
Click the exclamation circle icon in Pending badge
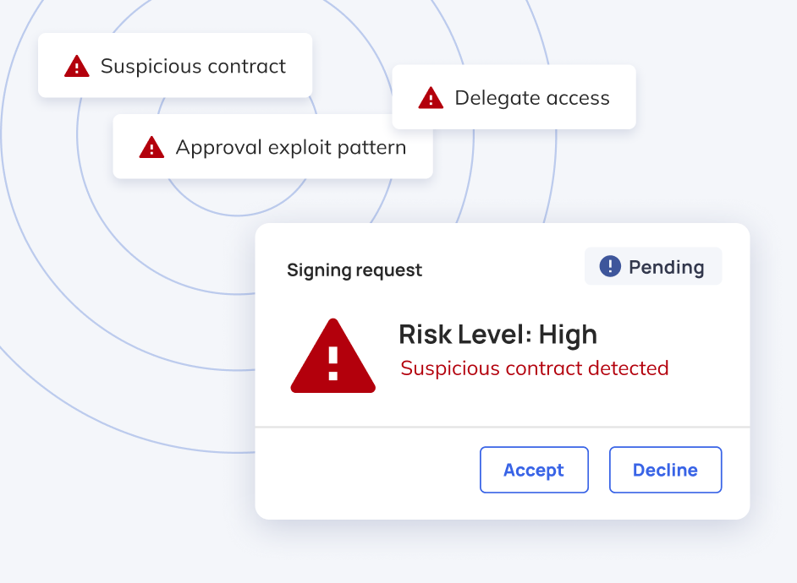(610, 267)
